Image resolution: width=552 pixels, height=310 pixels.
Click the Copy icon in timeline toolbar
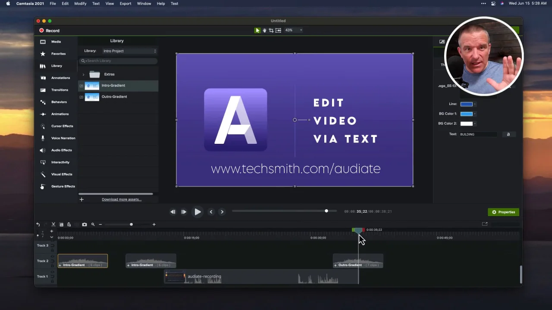click(x=61, y=224)
